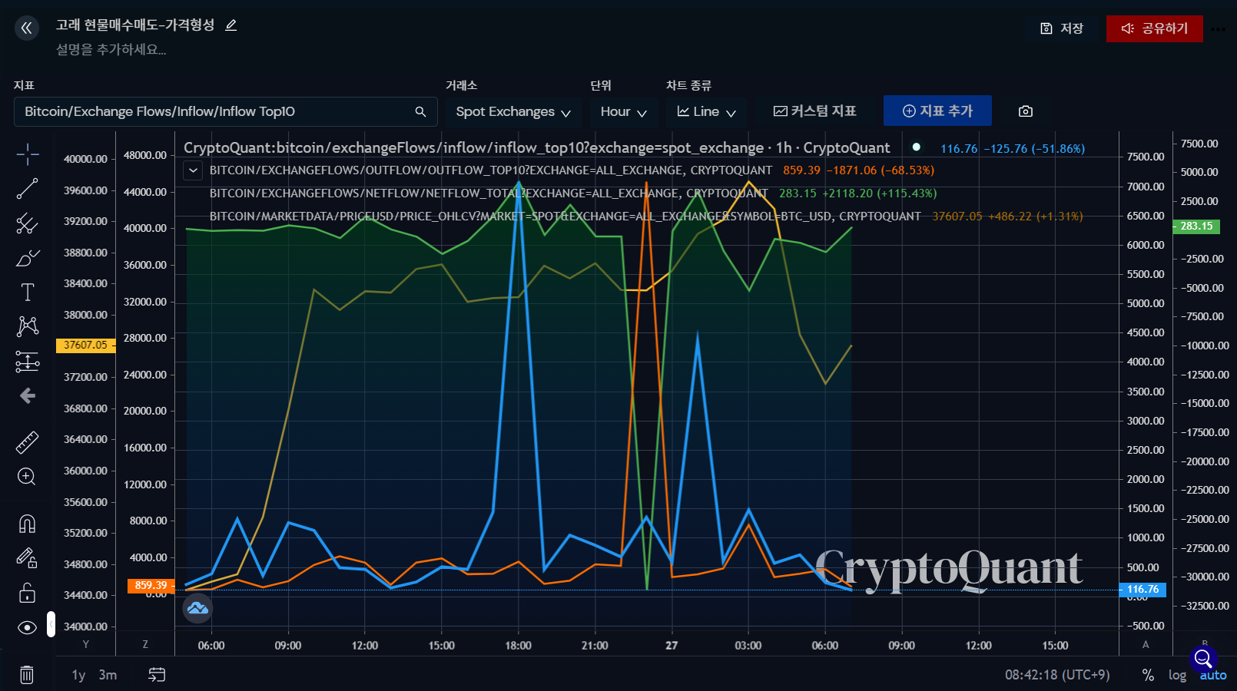
Task: Click the Z axis label
Action: [145, 644]
